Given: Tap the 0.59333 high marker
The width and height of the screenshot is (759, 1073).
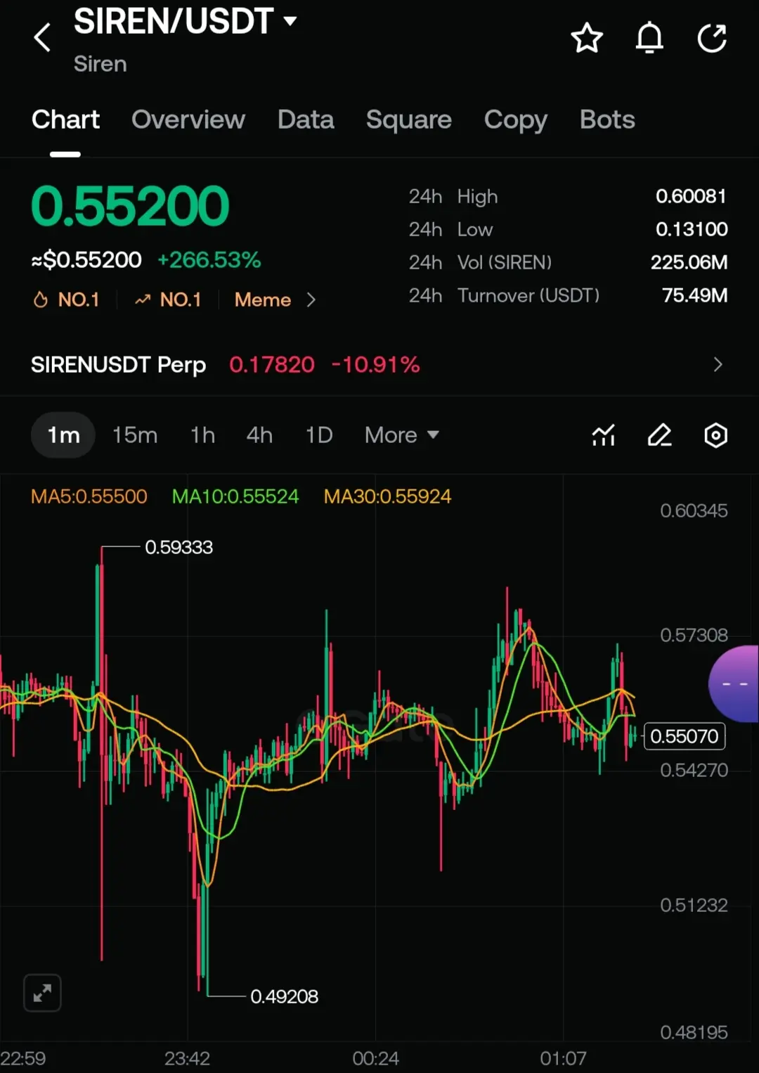Looking at the screenshot, I should [x=179, y=547].
